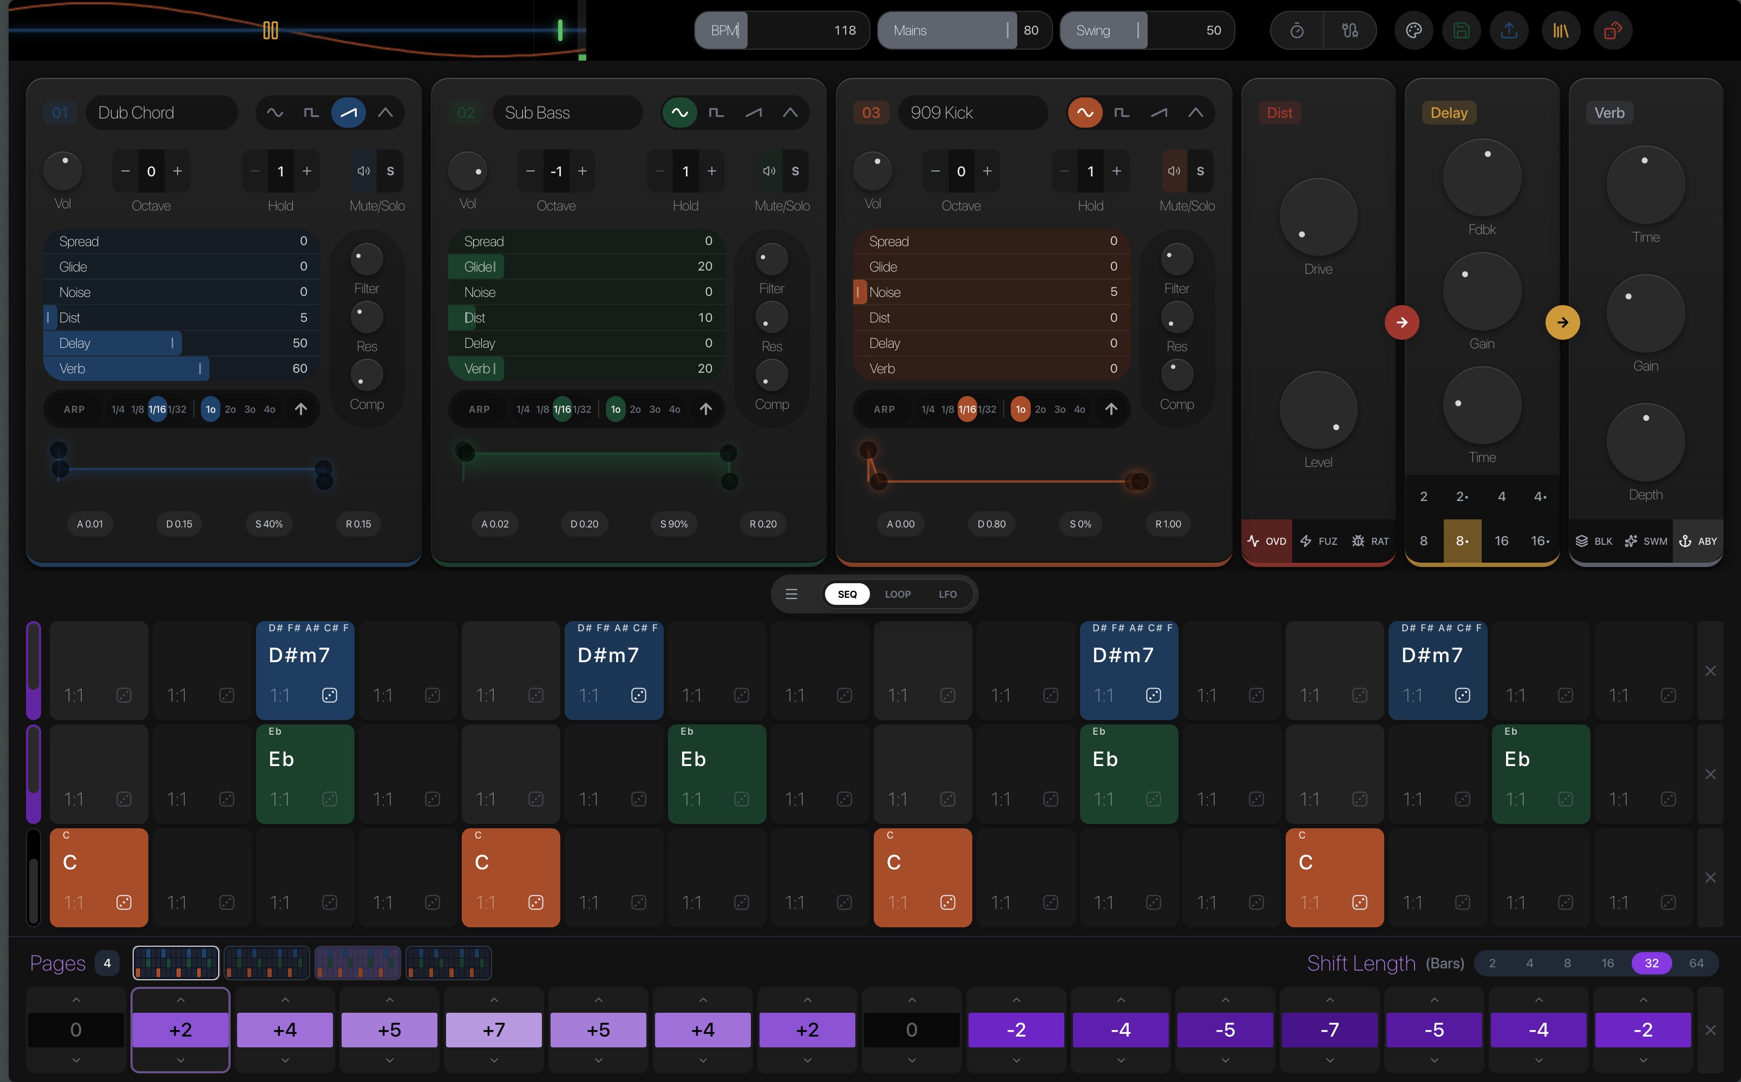Decrease Dub Chord octave with minus

click(x=125, y=171)
